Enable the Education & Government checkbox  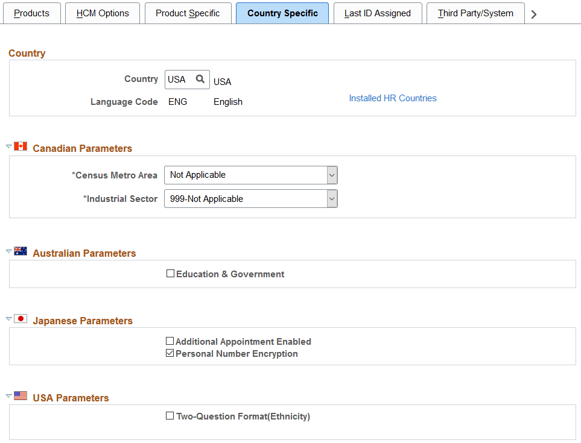[x=171, y=274]
